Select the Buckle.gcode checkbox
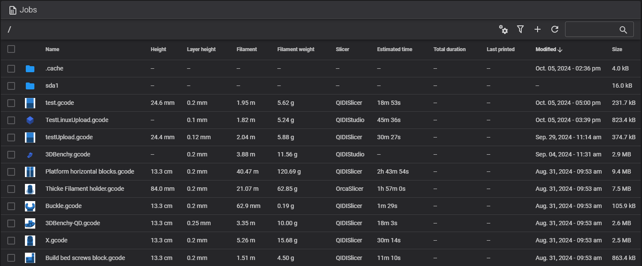 11,206
